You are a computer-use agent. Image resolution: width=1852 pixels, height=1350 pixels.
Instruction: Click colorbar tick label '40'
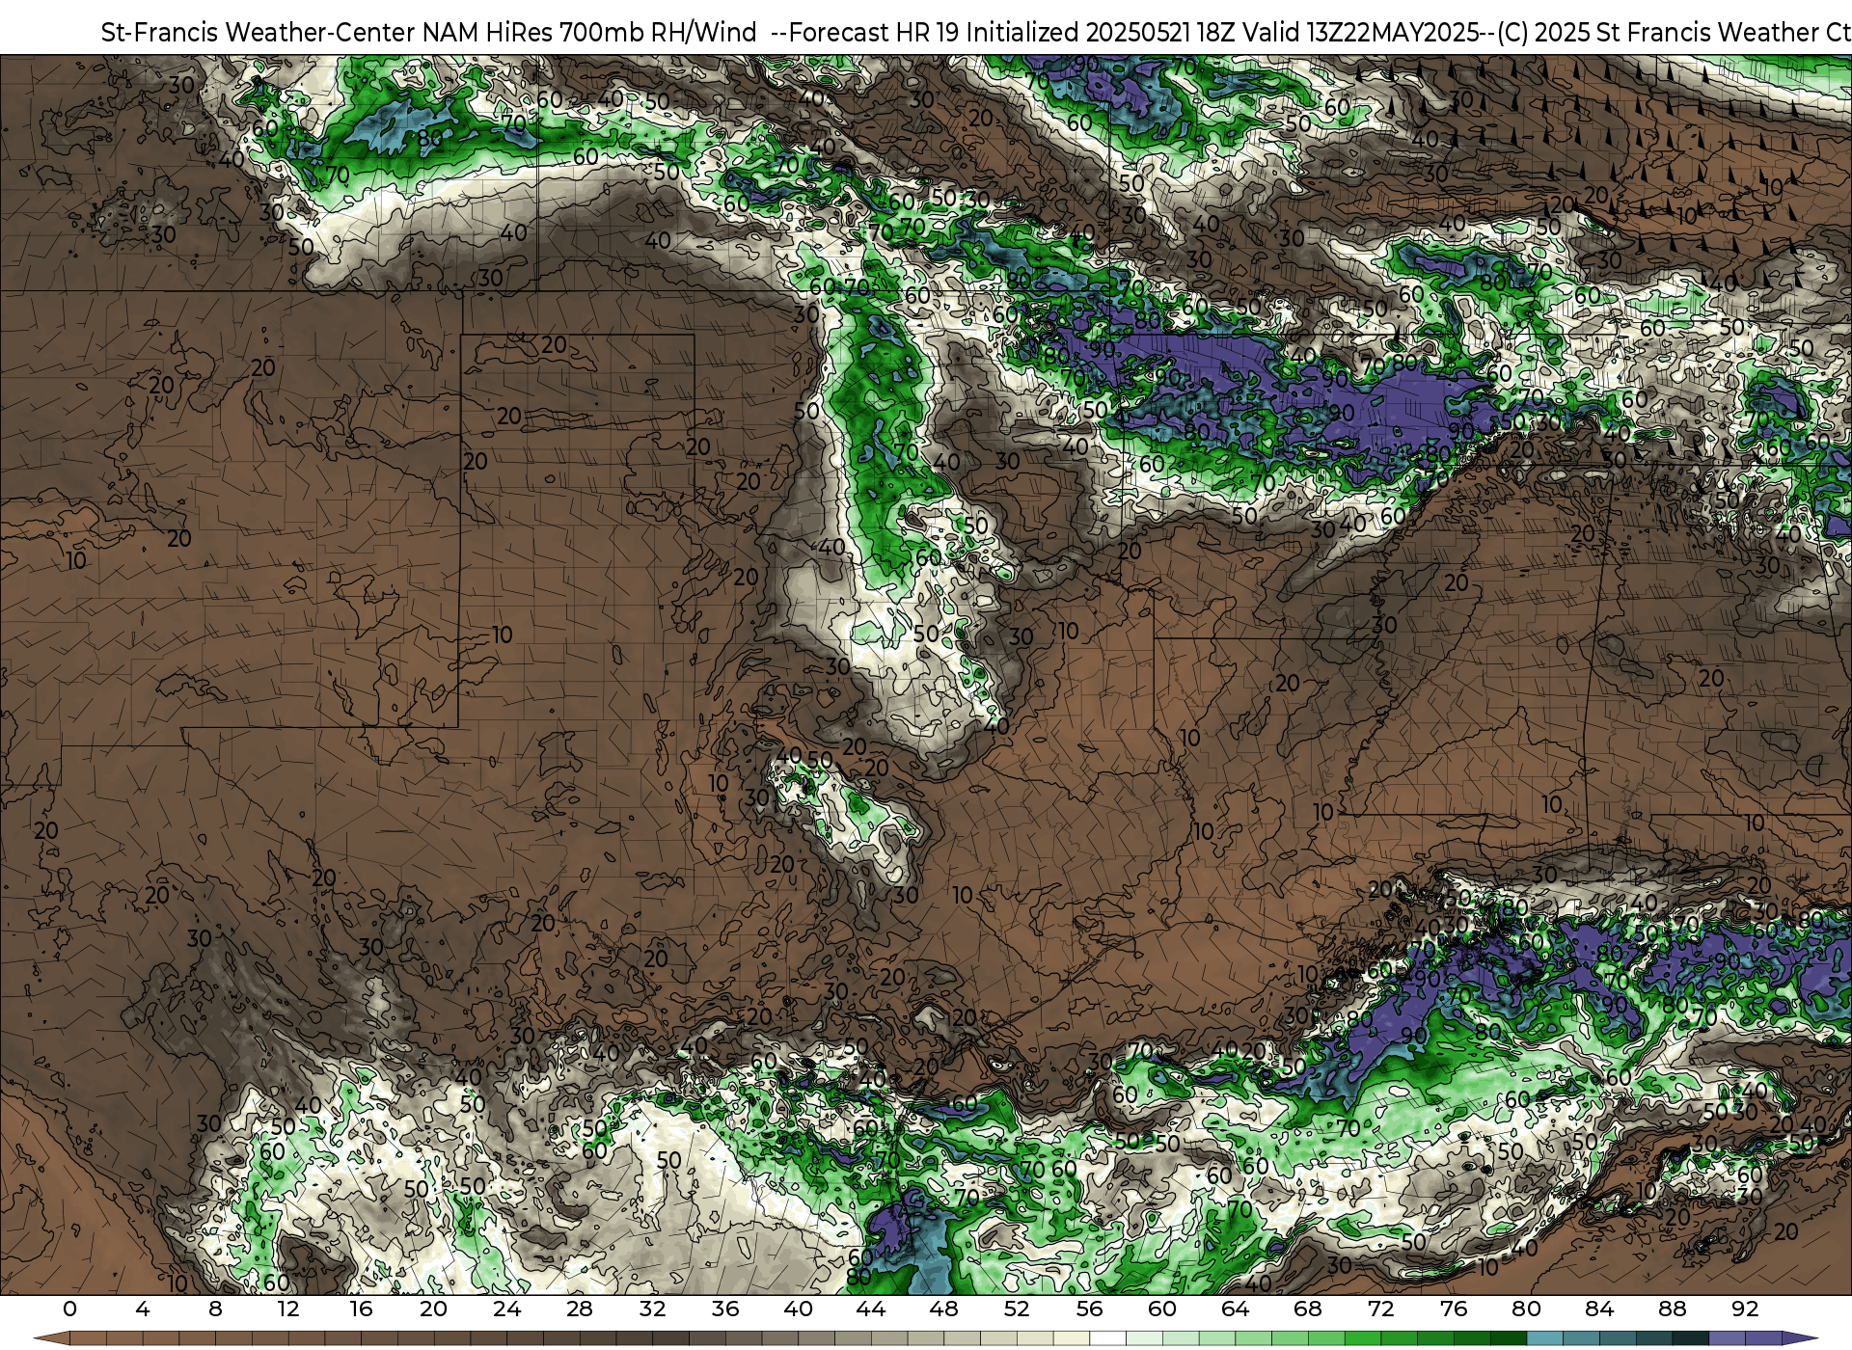tap(798, 1309)
